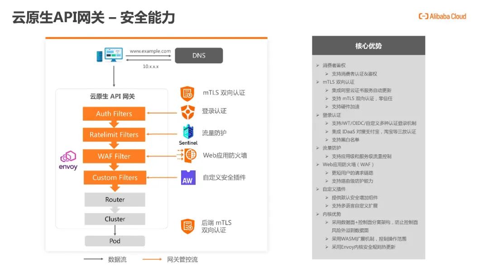Screen dimensions: 489x275
Task: Click the shield icon beside 后端 mTLS
Action: click(188, 226)
